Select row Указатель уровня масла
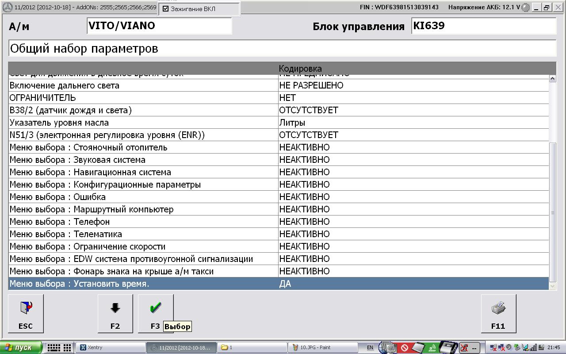 [x=279, y=123]
